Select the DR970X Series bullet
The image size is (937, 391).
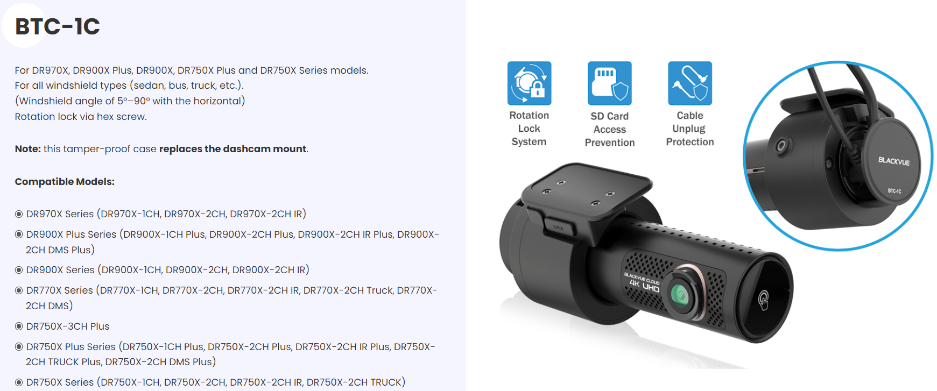coord(19,214)
